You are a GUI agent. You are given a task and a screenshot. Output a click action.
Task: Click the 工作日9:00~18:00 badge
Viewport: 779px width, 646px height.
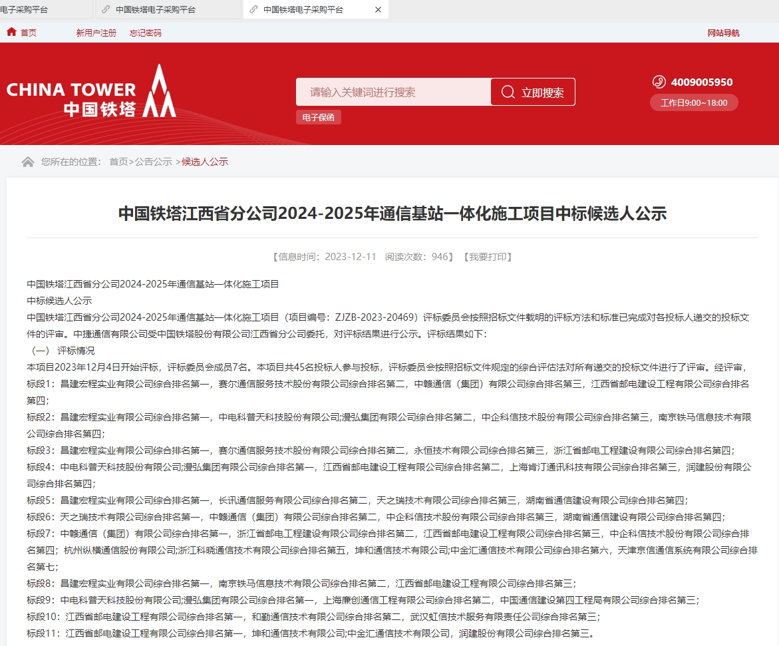pyautogui.click(x=694, y=103)
